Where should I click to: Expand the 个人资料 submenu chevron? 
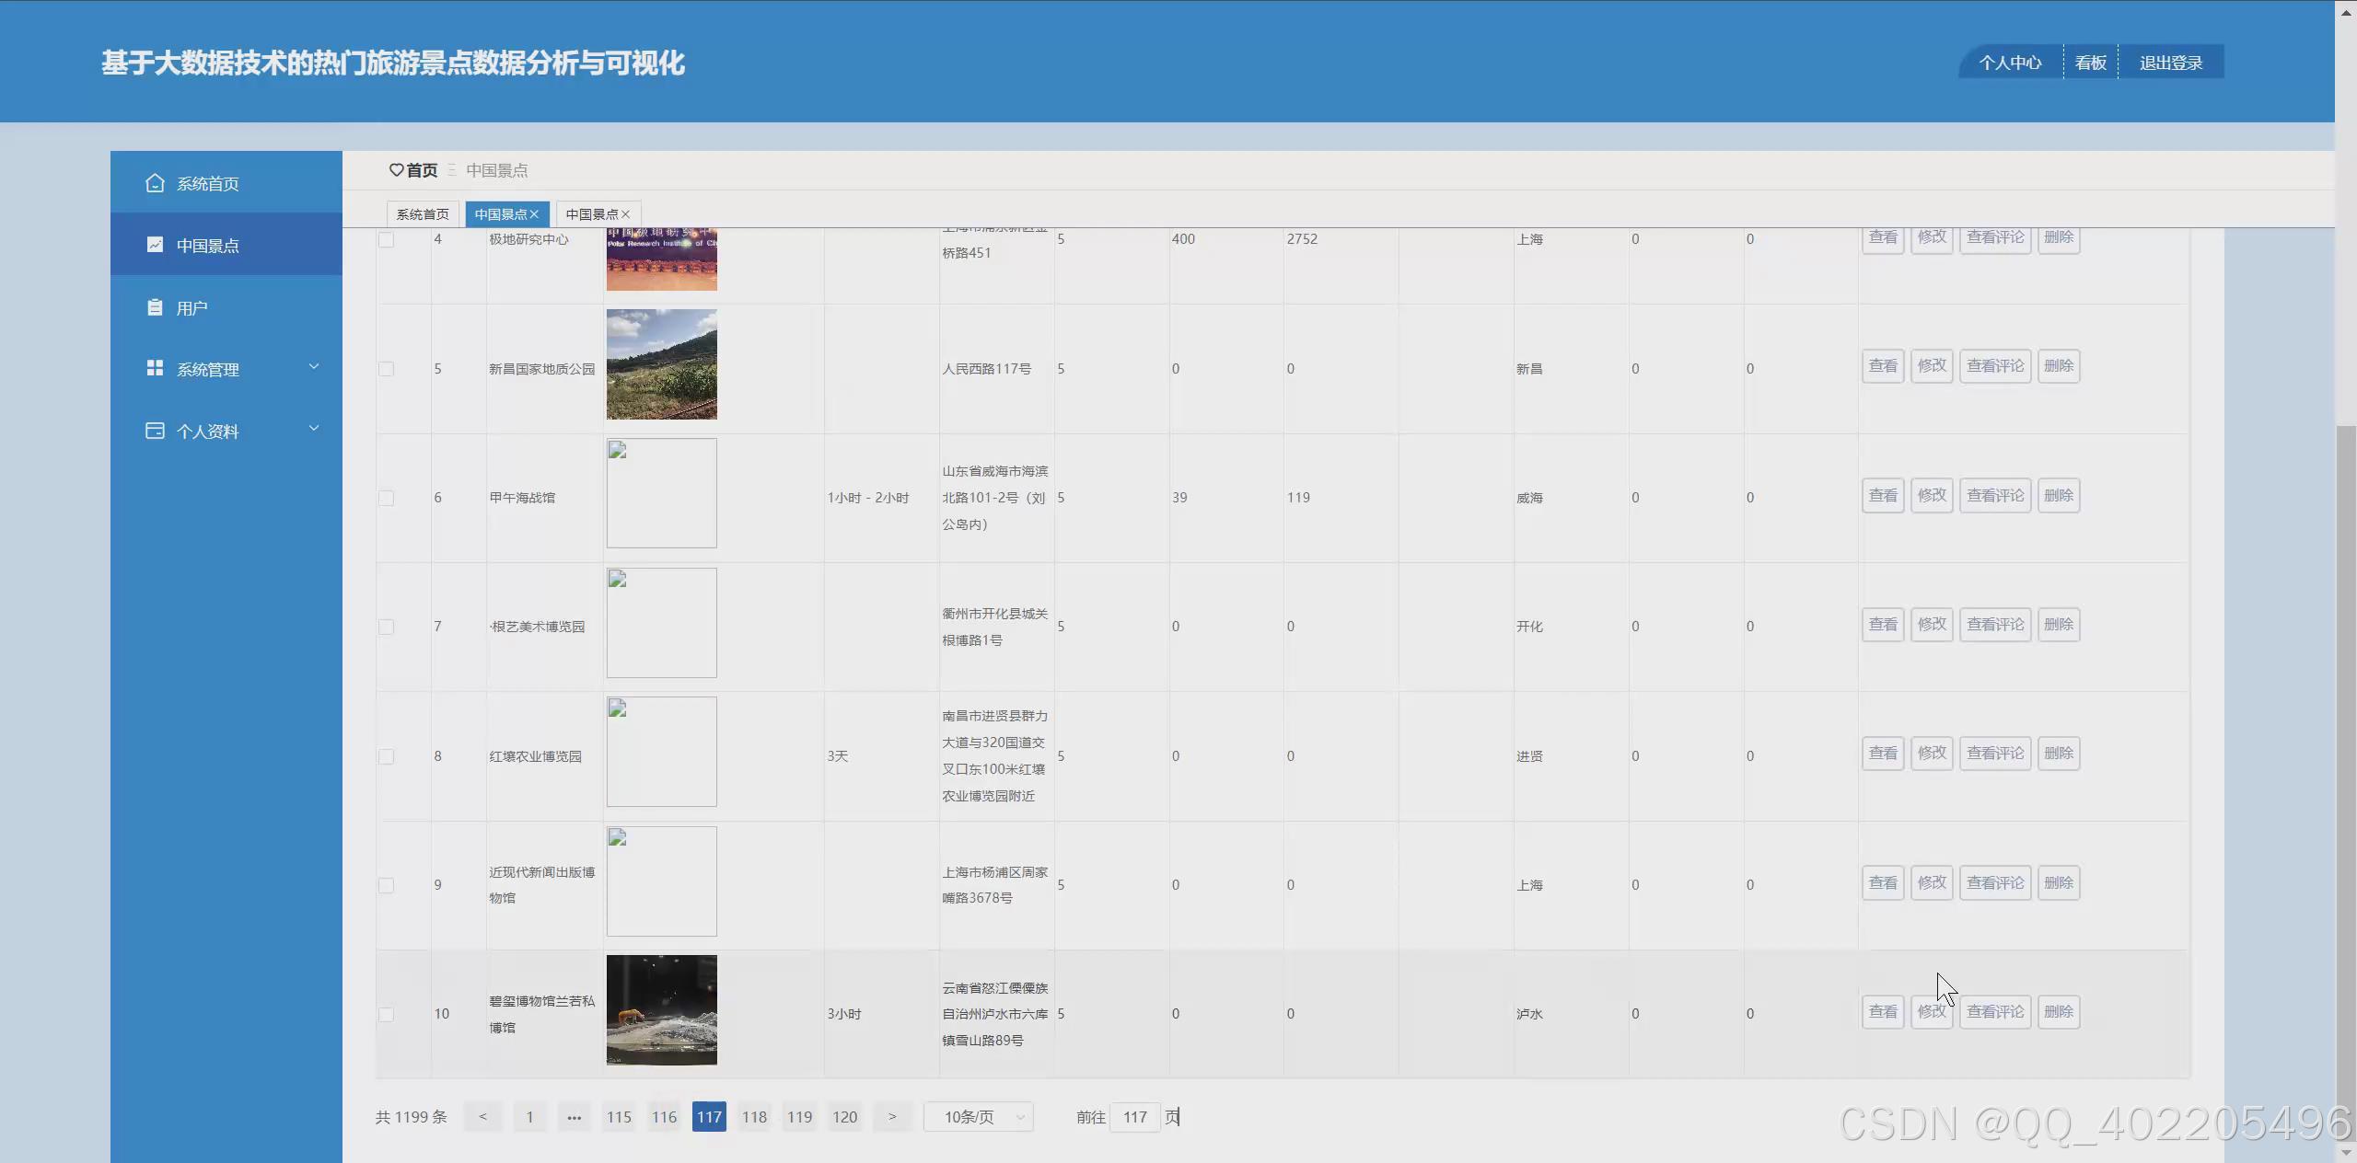coord(314,429)
